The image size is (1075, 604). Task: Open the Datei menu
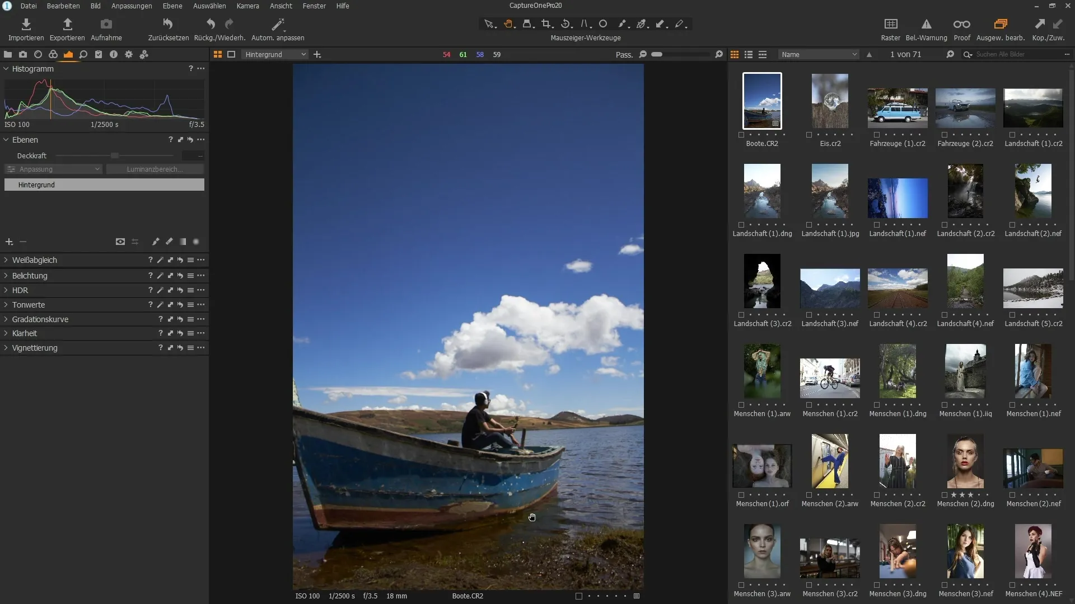29,6
